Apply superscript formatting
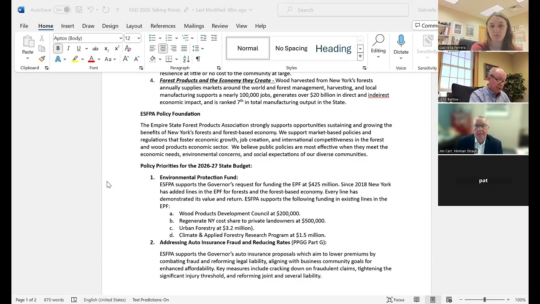 click(117, 49)
